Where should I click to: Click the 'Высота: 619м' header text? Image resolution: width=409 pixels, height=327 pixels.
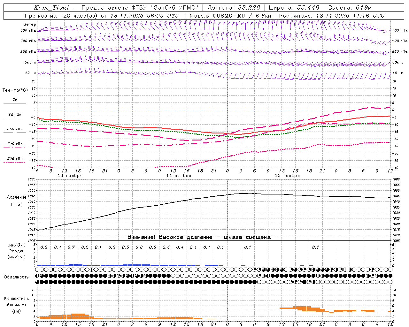(x=350, y=8)
